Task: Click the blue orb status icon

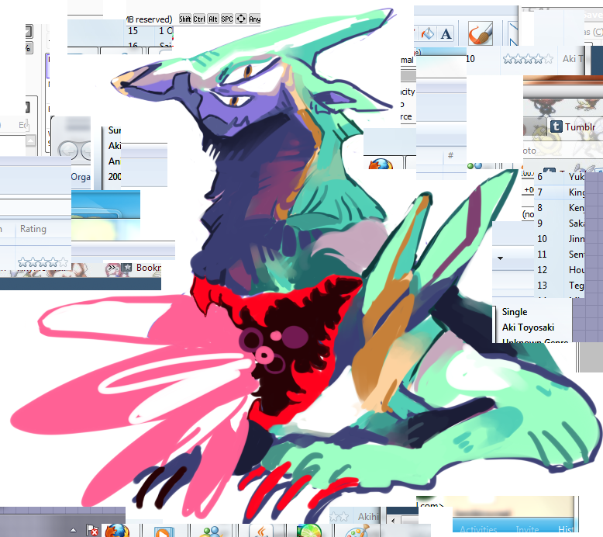Action: (478, 166)
